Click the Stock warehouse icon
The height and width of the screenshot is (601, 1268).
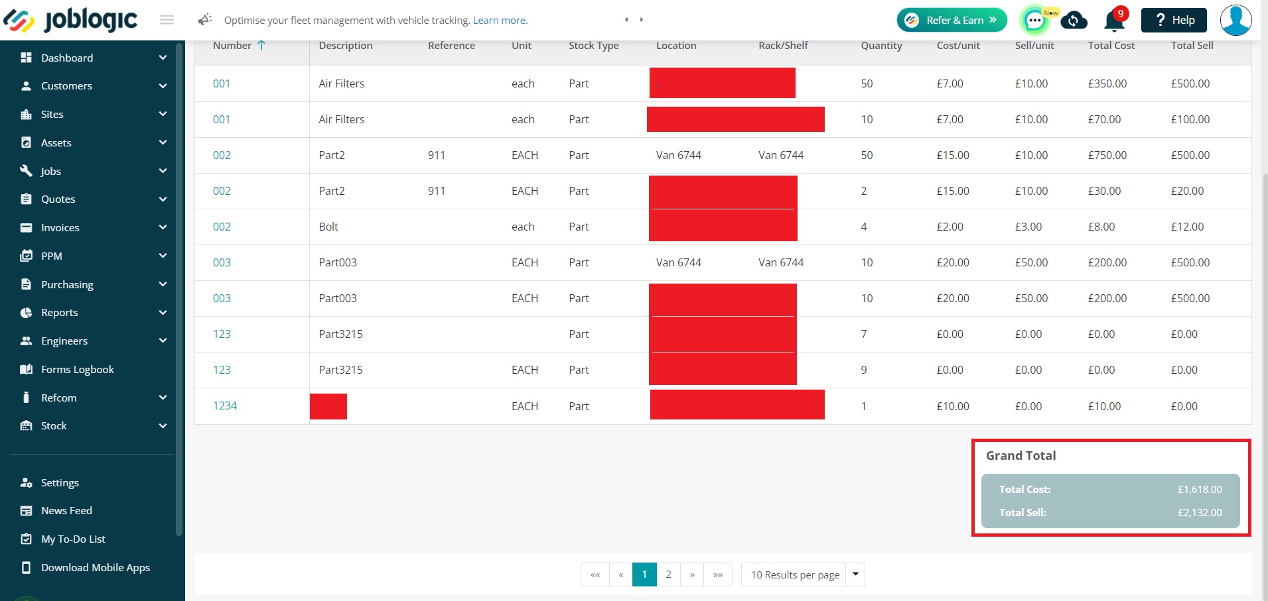(26, 425)
